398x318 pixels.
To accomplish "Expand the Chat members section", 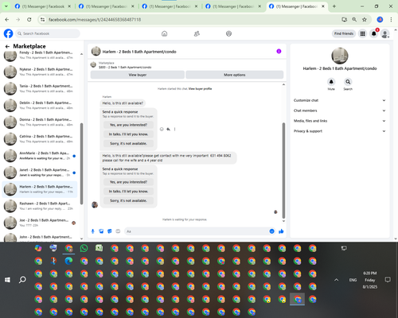I will pyautogui.click(x=339, y=111).
